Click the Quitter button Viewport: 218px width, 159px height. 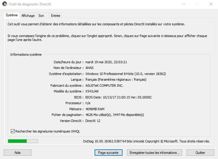200,153
